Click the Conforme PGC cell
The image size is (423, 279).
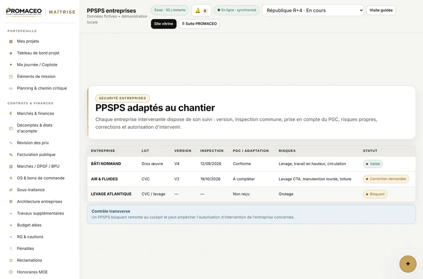click(242, 164)
